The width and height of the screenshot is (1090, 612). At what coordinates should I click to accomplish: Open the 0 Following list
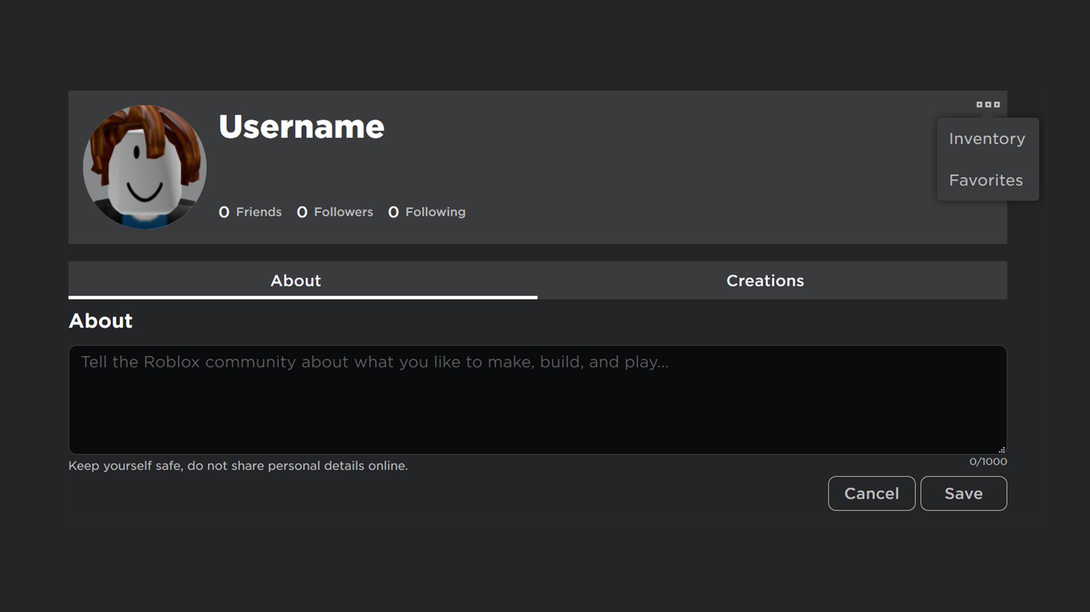[427, 212]
